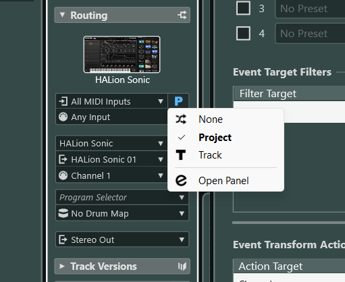Image resolution: width=345 pixels, height=282 pixels.
Task: Select None in the transformer menu
Action: [225, 119]
